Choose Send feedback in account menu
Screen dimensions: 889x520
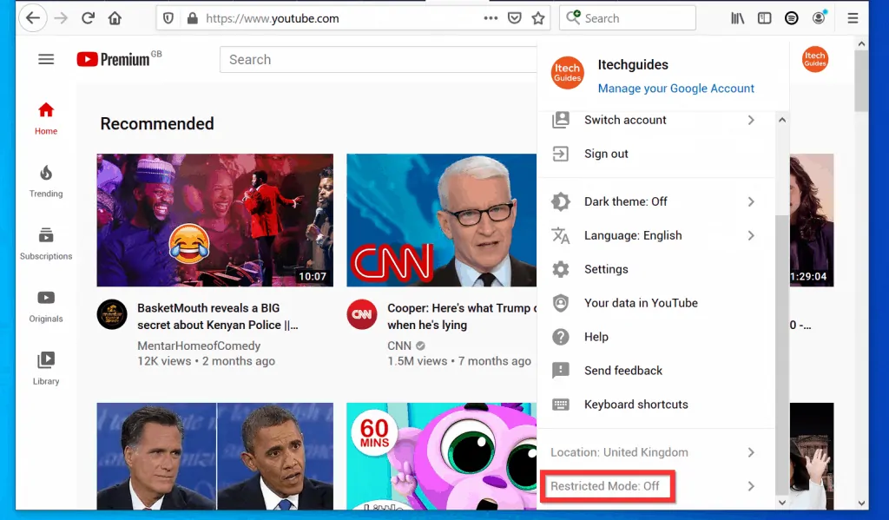pos(655,371)
